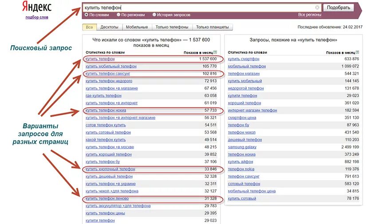The image size is (375, 224).
Task: Open 'купить аккумулятор +для телефона' link
Action: 118,206
